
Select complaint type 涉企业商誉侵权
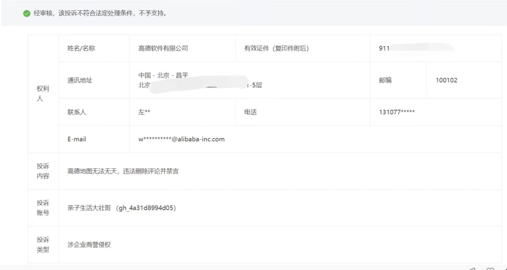tap(89, 245)
